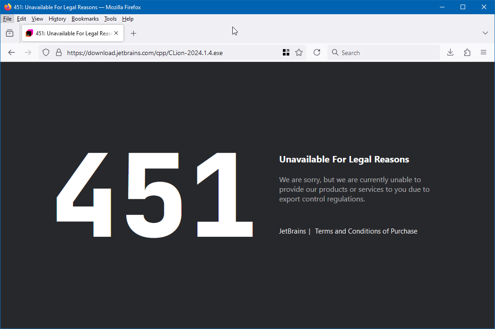Screen dimensions: 495x329
Task: Open the Bookmarks menu
Action: click(x=85, y=19)
